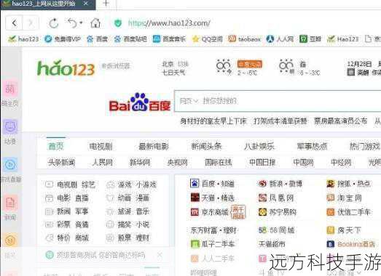Select the 电视剧 navigation tab
The width and height of the screenshot is (381, 276).
coord(101,147)
